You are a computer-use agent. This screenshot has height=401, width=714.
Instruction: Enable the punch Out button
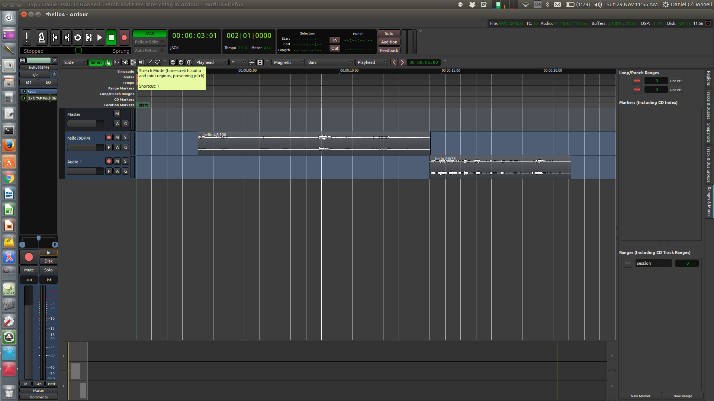(335, 48)
